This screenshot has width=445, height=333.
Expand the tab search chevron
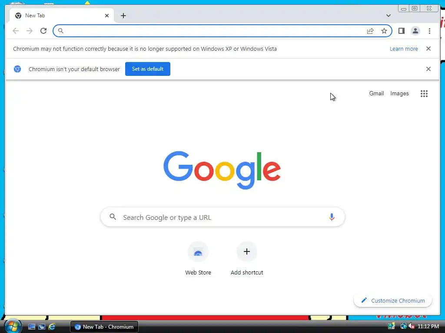tap(388, 16)
